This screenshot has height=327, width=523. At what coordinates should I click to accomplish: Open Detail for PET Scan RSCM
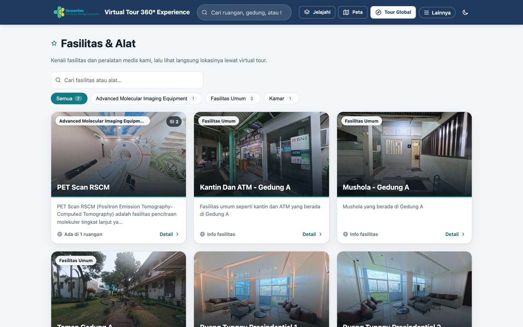169,234
